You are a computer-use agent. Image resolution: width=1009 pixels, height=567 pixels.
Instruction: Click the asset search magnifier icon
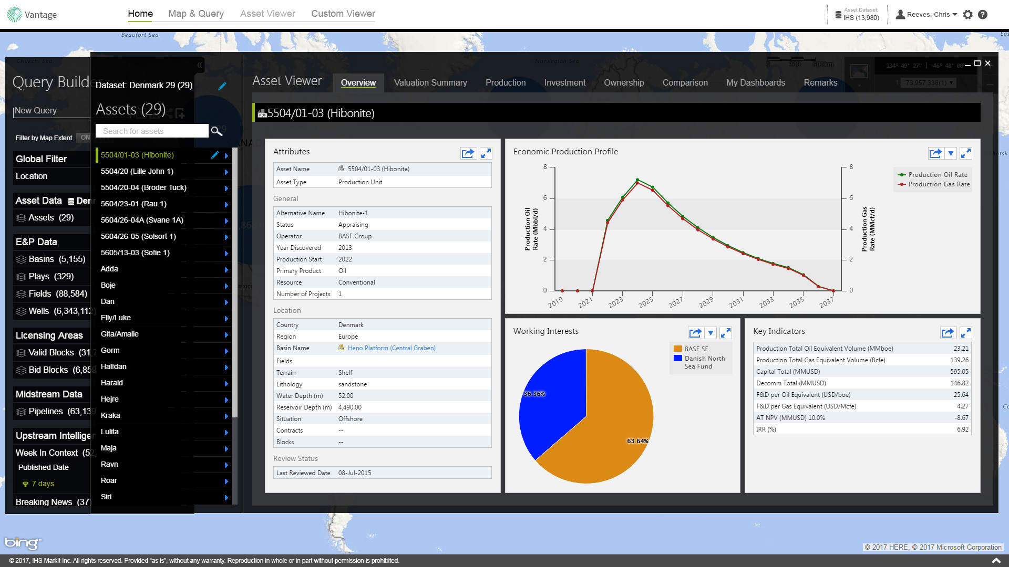[x=217, y=131]
